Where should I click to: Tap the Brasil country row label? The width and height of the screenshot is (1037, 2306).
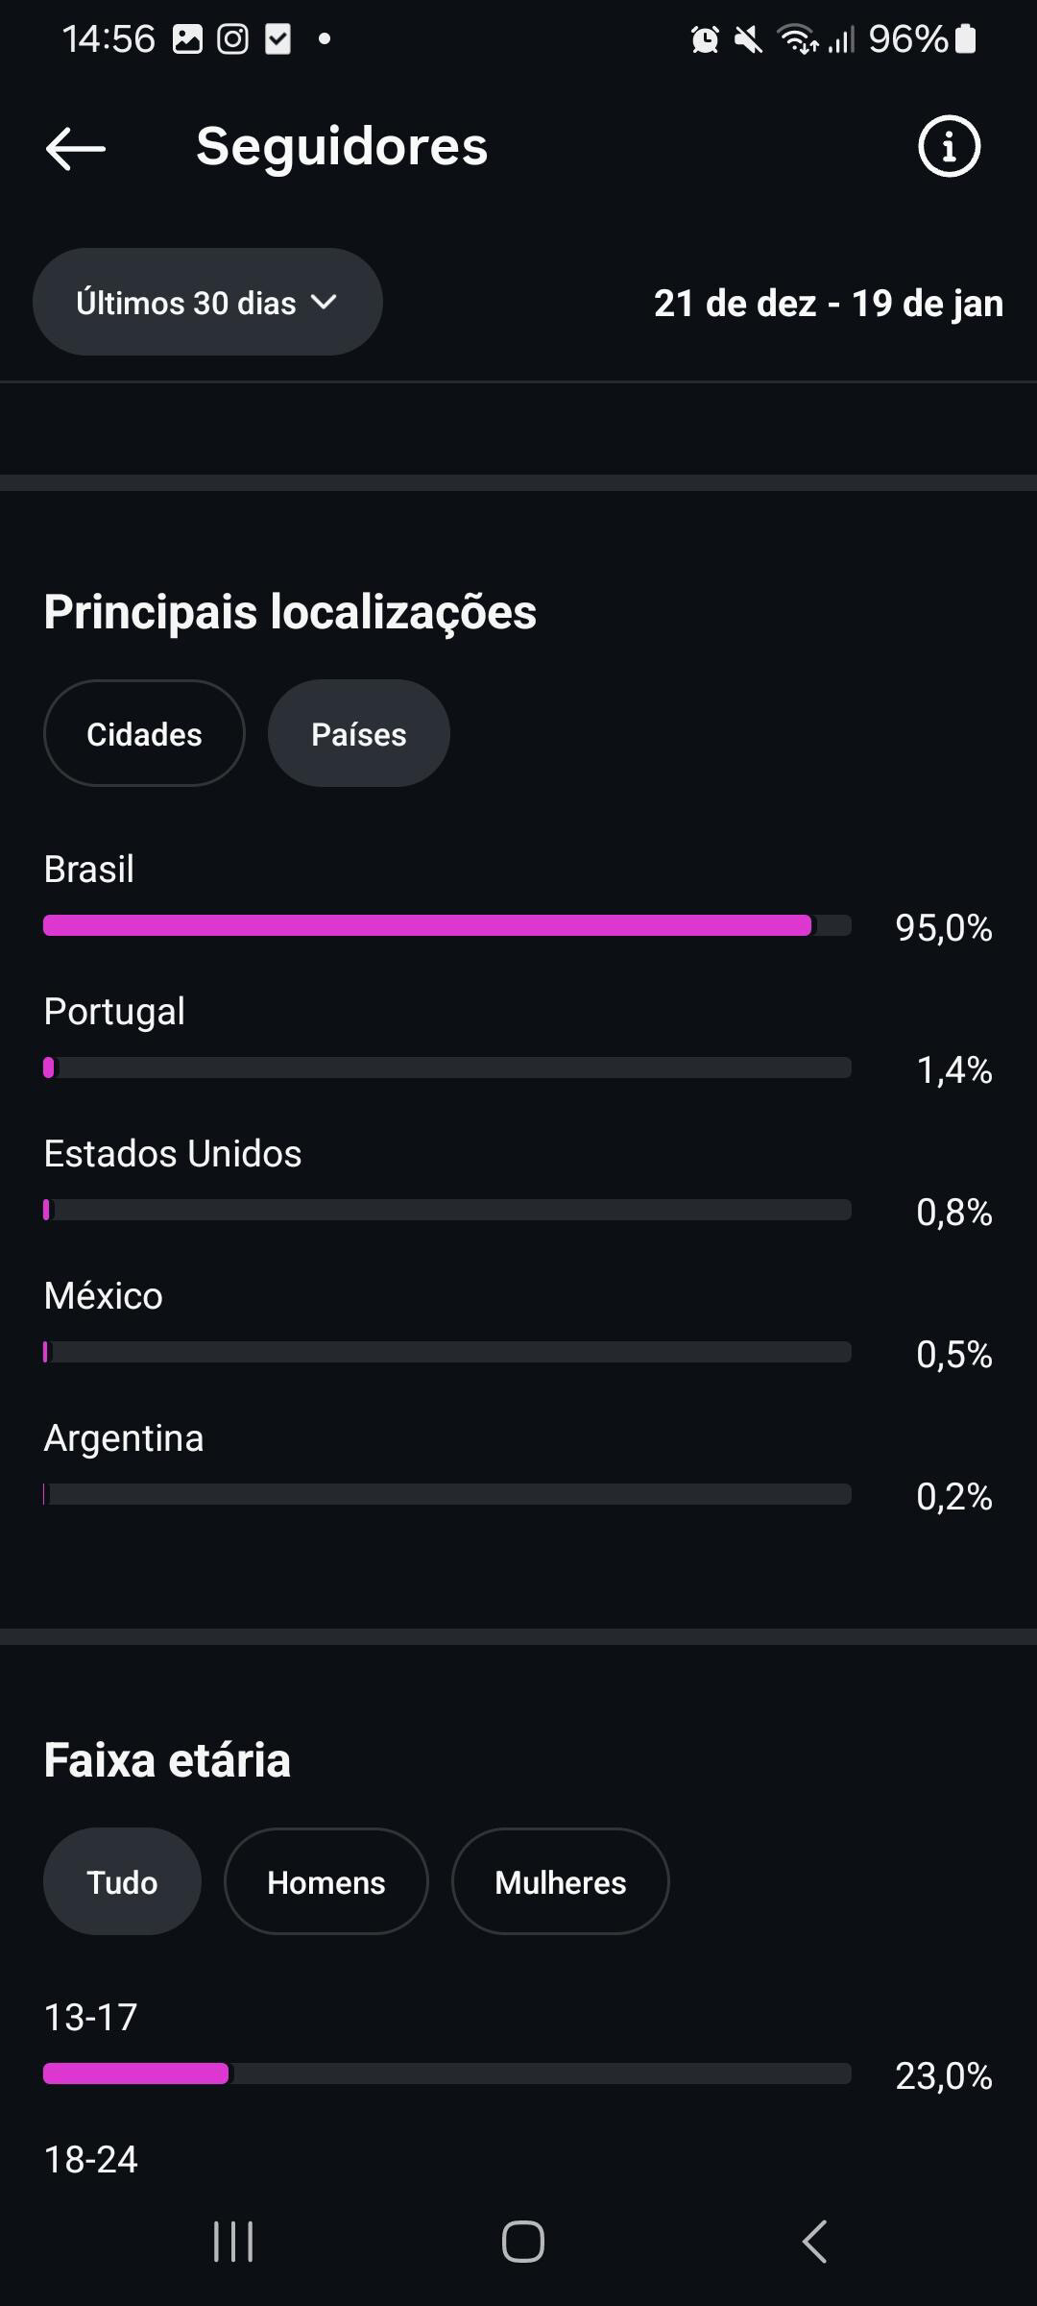coord(89,870)
